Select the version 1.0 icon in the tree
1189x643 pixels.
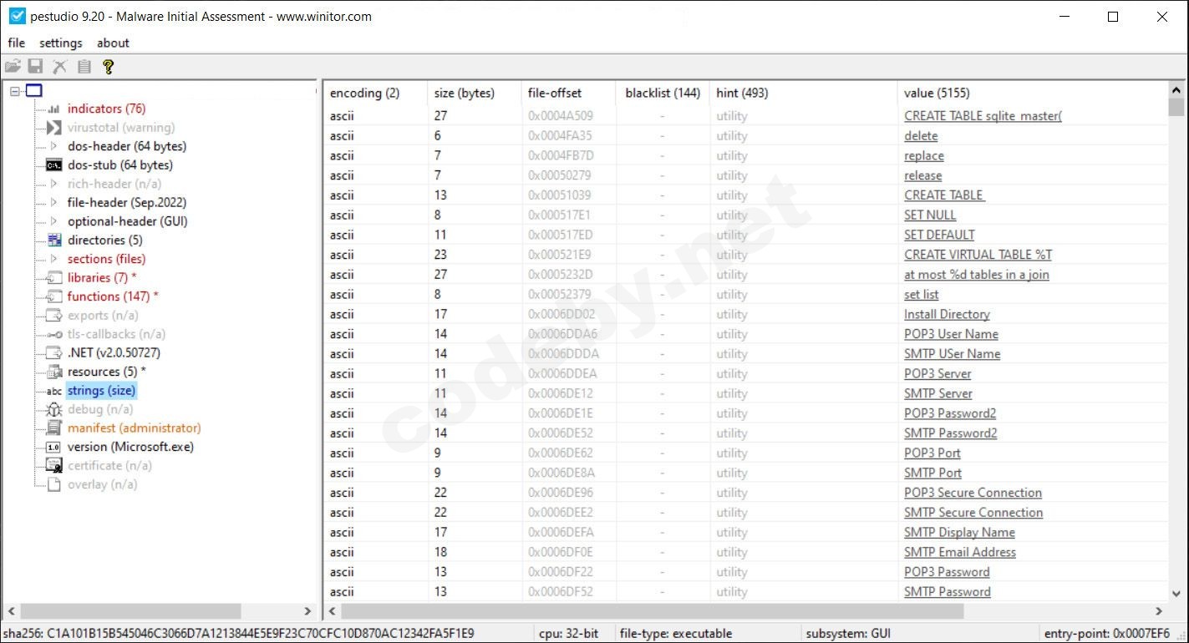52,447
